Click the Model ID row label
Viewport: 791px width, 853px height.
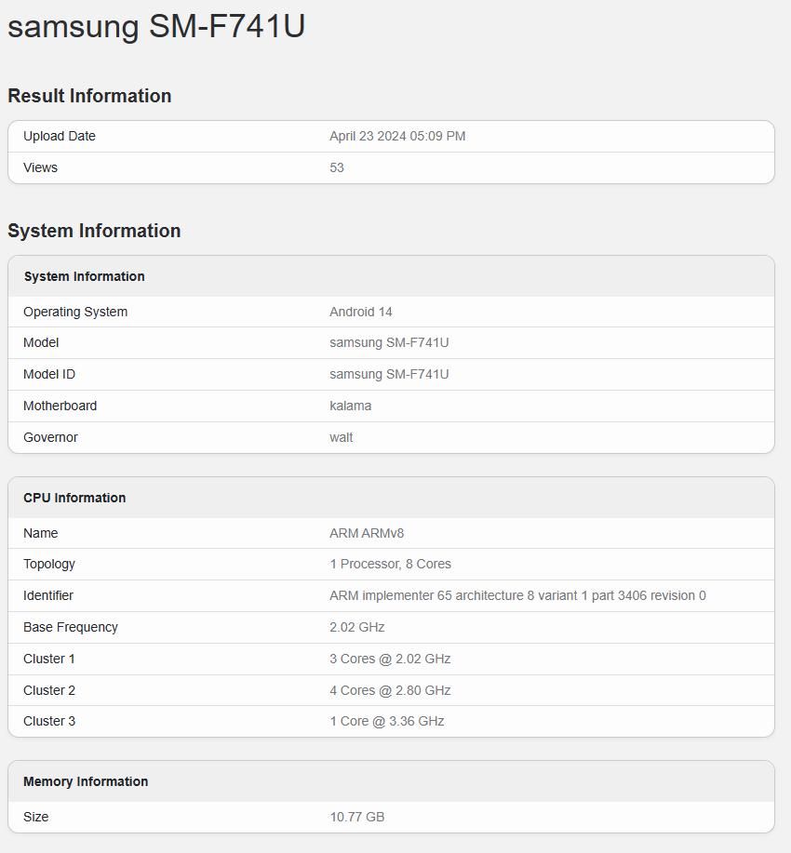(49, 374)
